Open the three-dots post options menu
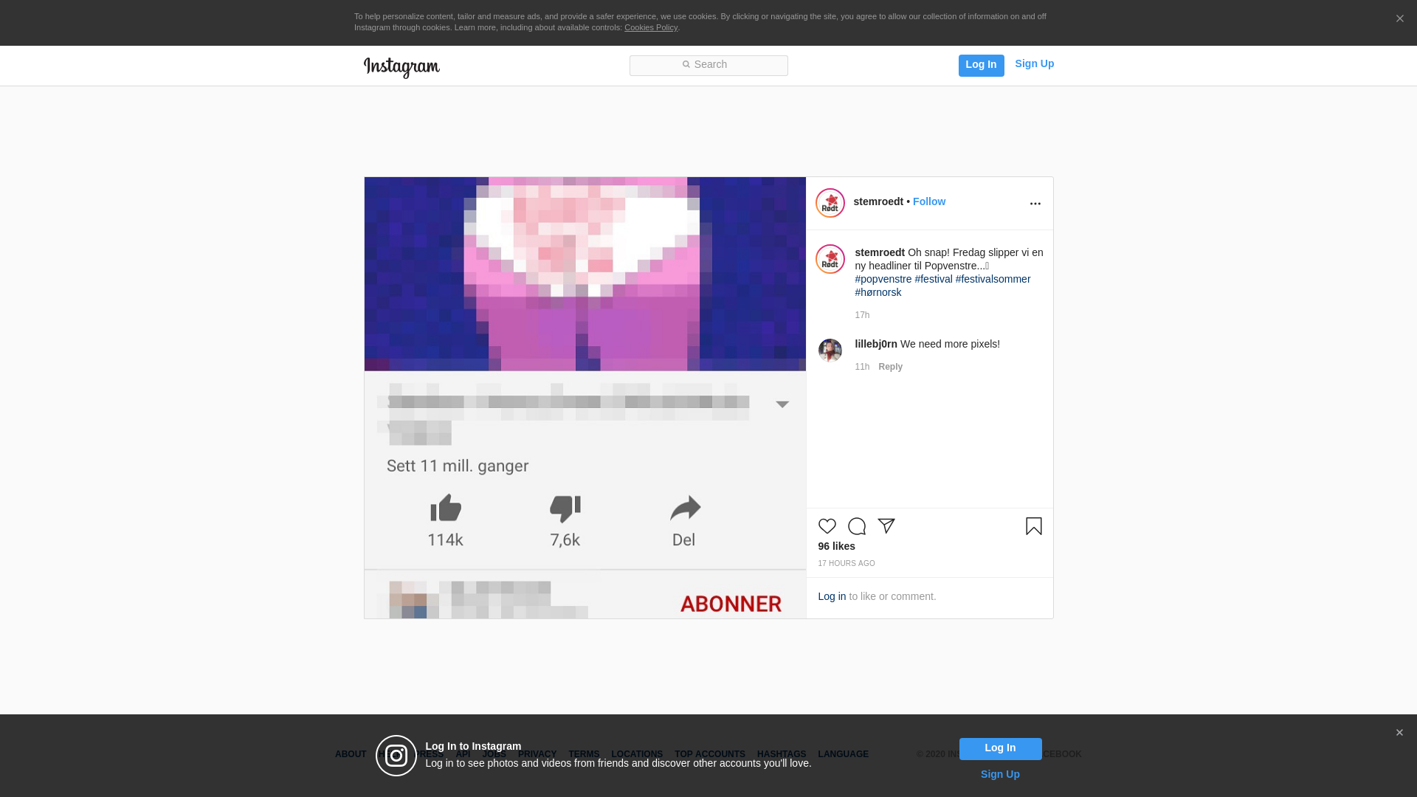This screenshot has height=797, width=1417. [x=1035, y=204]
